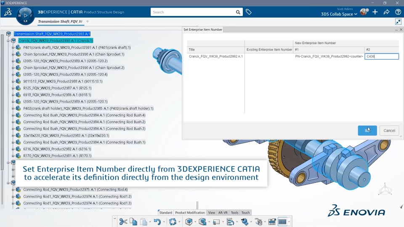Collapse the Cranck_FQV_WK39_Product2992 node
The height and width of the screenshot is (227, 404).
point(8,41)
